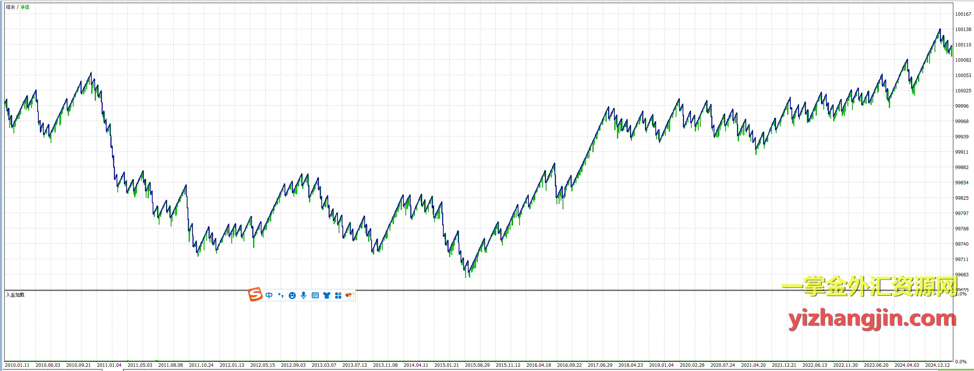Click the 结余 balance legend label
This screenshot has height=371, width=974.
tap(10, 7)
